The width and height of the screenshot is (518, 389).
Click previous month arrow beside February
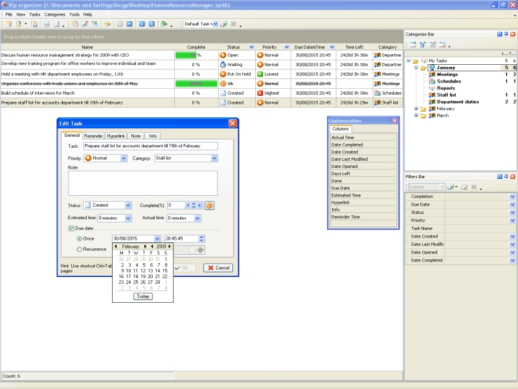pyautogui.click(x=116, y=246)
